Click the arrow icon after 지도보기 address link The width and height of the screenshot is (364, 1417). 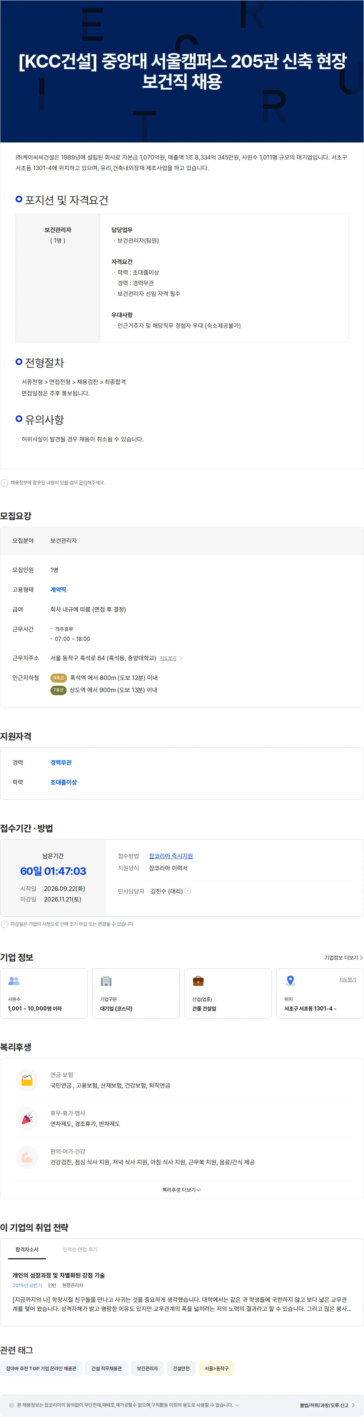pyautogui.click(x=181, y=658)
